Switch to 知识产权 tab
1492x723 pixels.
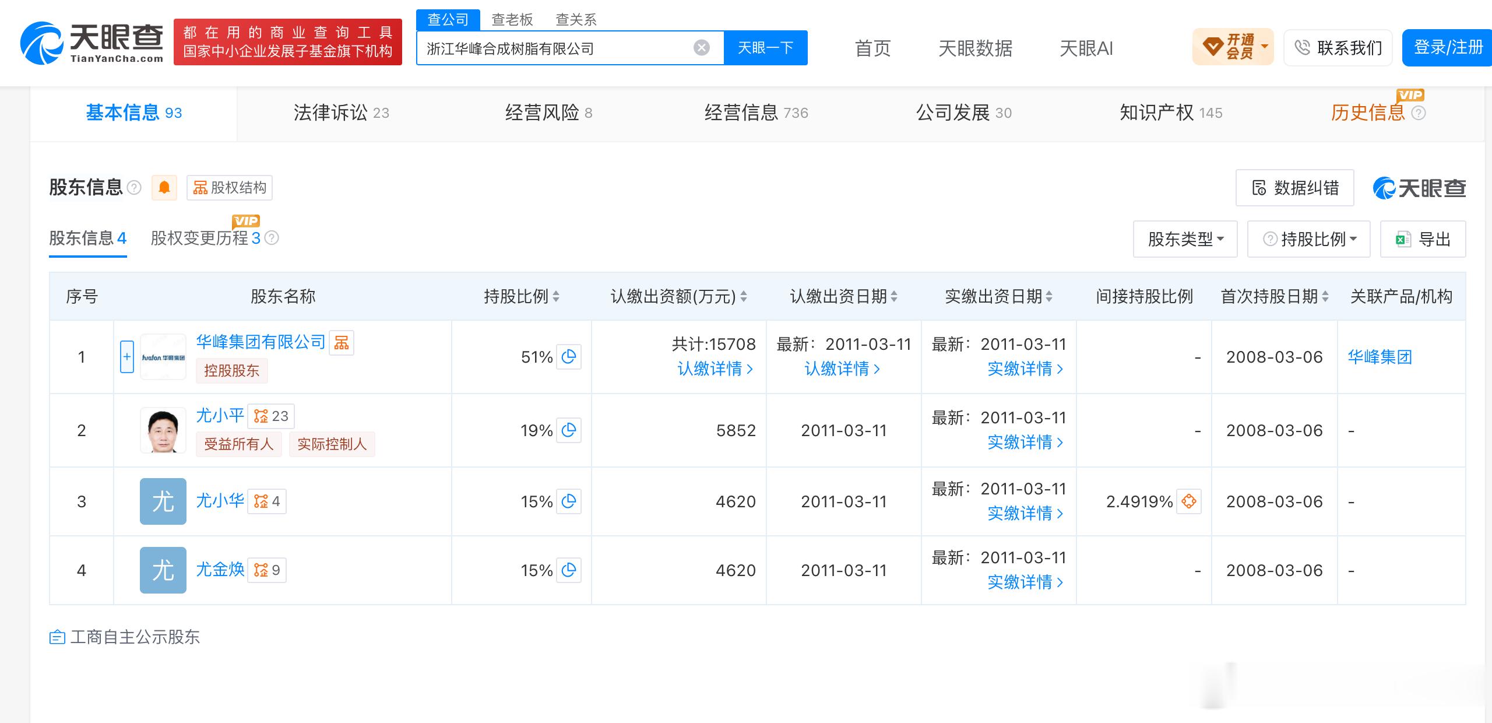(1171, 113)
